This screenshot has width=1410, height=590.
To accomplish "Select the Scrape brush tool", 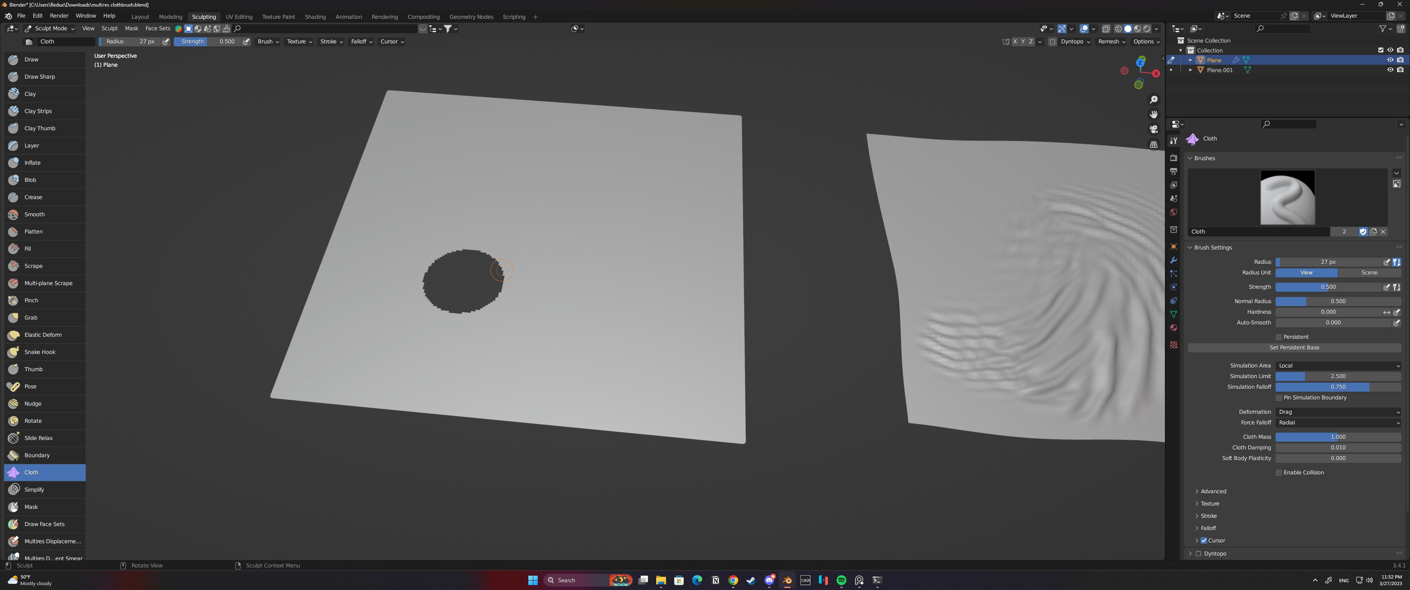I will click(45, 266).
